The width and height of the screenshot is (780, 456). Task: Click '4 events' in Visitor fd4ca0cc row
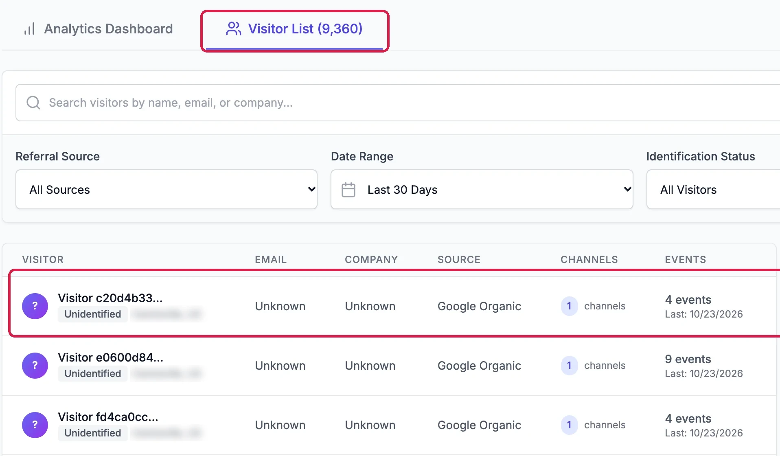click(x=688, y=419)
